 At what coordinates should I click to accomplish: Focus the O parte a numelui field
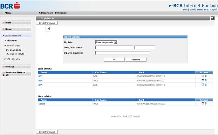pos(123,53)
